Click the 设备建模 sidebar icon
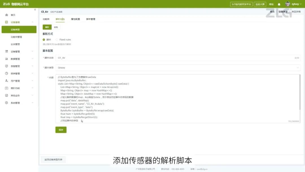 coord(6,22)
